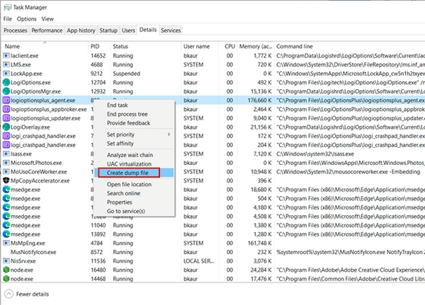Choose Analyze wait chain

pos(130,155)
